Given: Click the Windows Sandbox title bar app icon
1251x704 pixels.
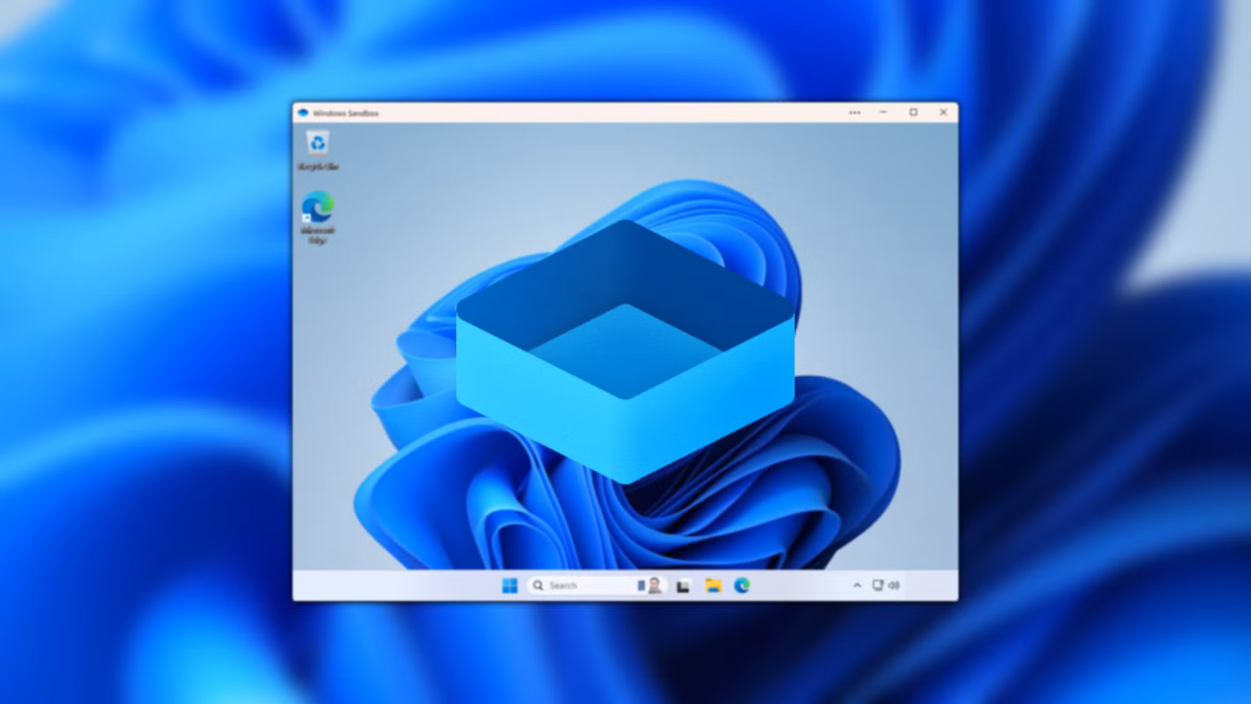Looking at the screenshot, I should [303, 113].
